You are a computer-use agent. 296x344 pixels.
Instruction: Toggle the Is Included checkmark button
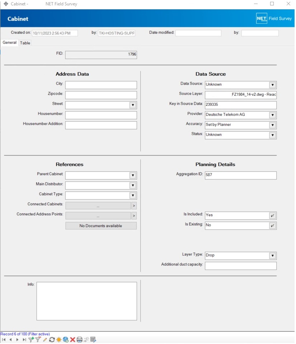tap(272, 216)
